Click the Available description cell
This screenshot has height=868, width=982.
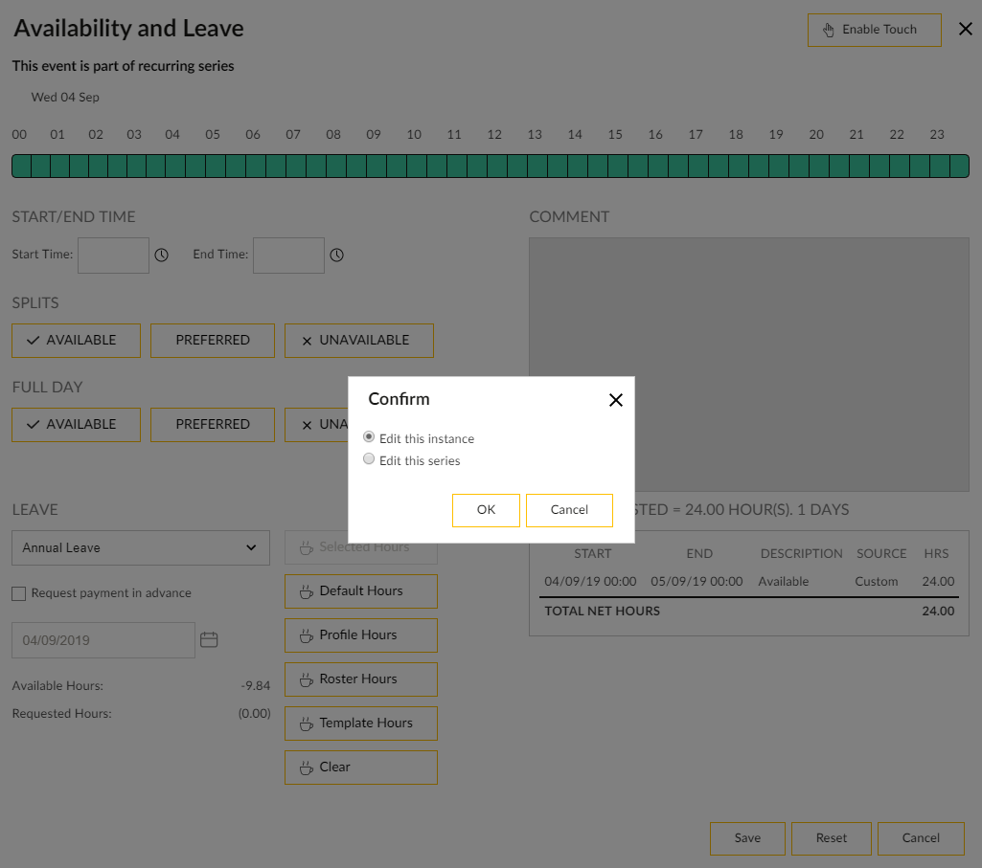pyautogui.click(x=784, y=582)
